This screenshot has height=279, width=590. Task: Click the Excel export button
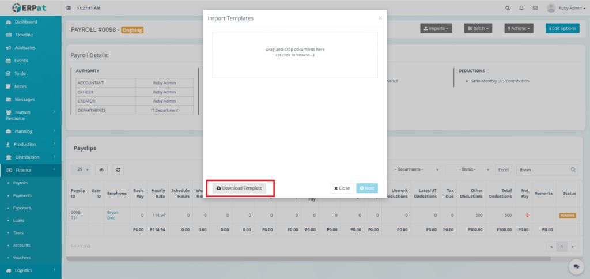click(503, 170)
